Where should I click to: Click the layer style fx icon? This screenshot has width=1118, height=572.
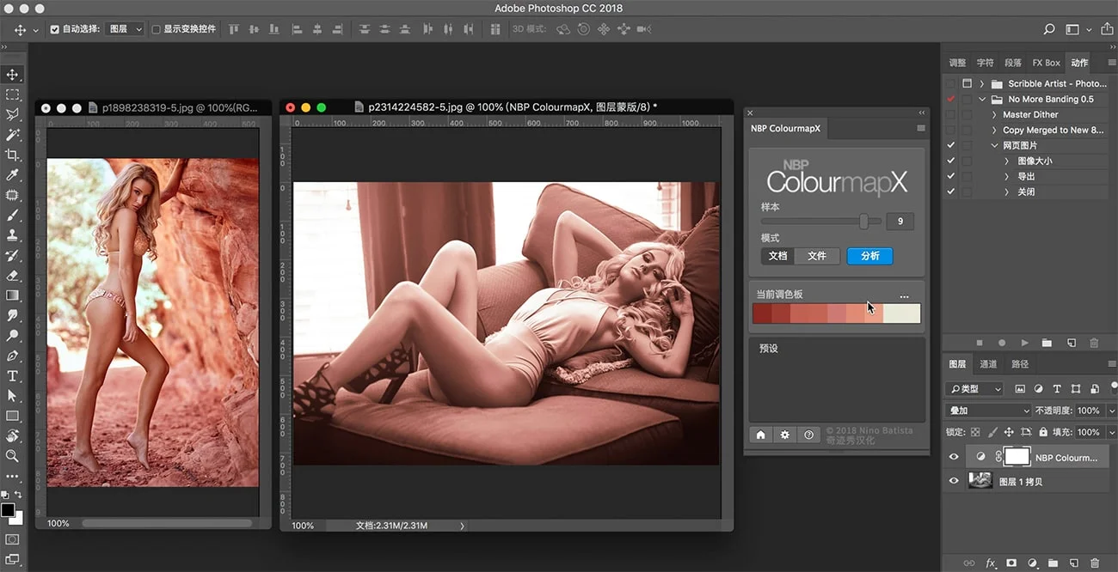991,563
